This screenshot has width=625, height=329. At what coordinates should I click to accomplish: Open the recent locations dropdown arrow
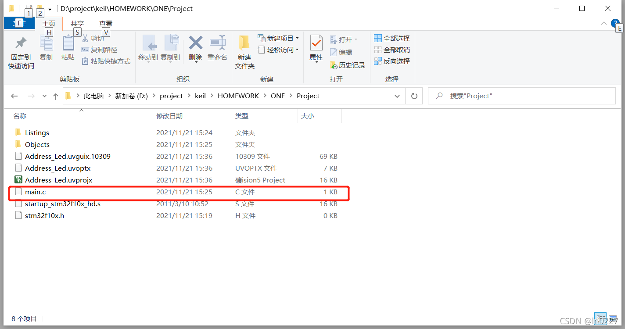[44, 96]
